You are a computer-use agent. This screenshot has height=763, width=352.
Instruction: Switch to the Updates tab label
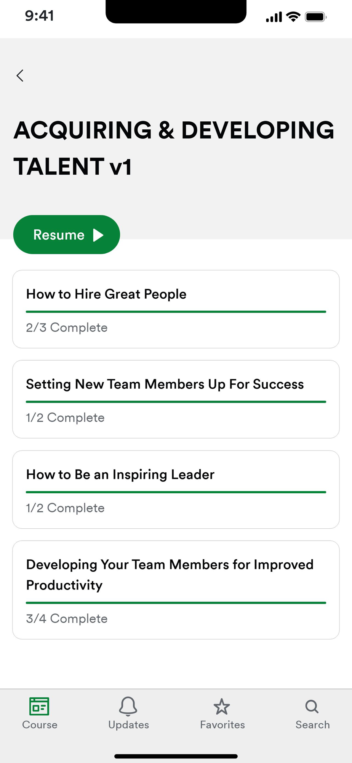click(x=128, y=725)
